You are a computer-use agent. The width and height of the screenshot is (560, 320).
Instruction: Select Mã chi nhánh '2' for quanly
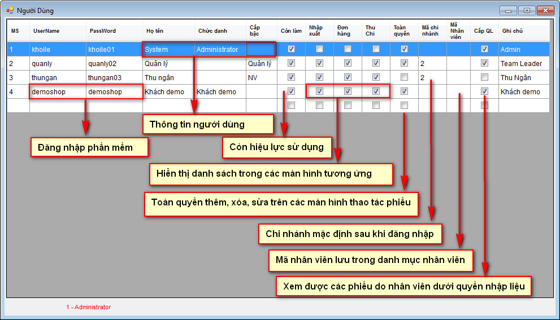coord(432,64)
